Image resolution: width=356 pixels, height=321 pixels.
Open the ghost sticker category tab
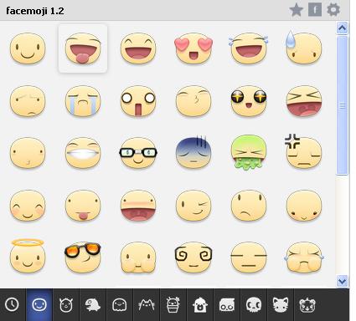coord(120,304)
